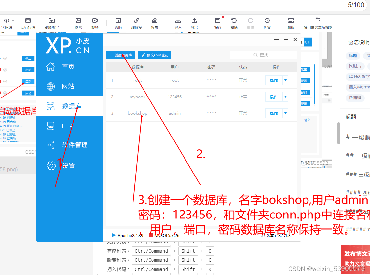The width and height of the screenshot is (370, 275).
Task: Expand 操作 dropdown arrow for root row
Action: pos(286,80)
